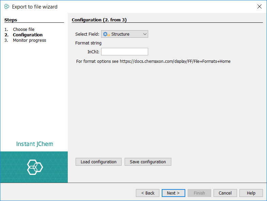This screenshot has width=267, height=201.
Task: Click the hexagon logo in the sidebar
Action: point(35,167)
